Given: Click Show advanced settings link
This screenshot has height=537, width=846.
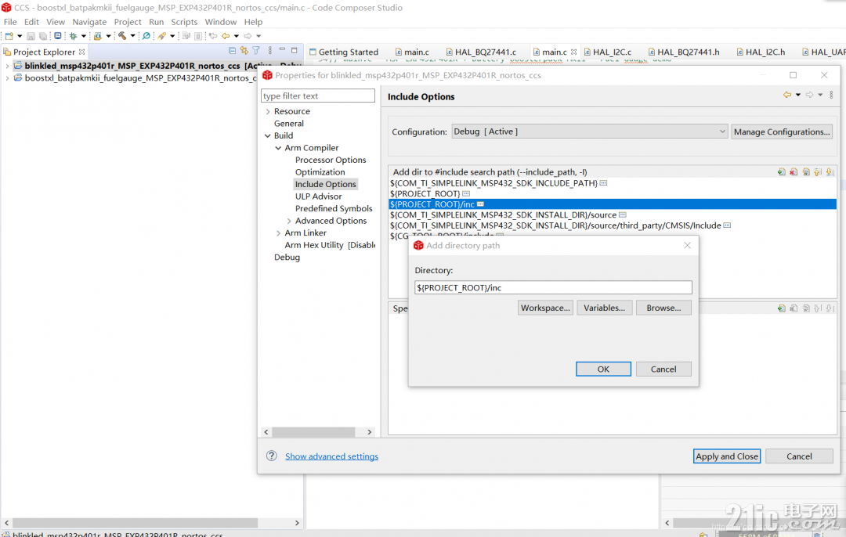Looking at the screenshot, I should coord(331,456).
